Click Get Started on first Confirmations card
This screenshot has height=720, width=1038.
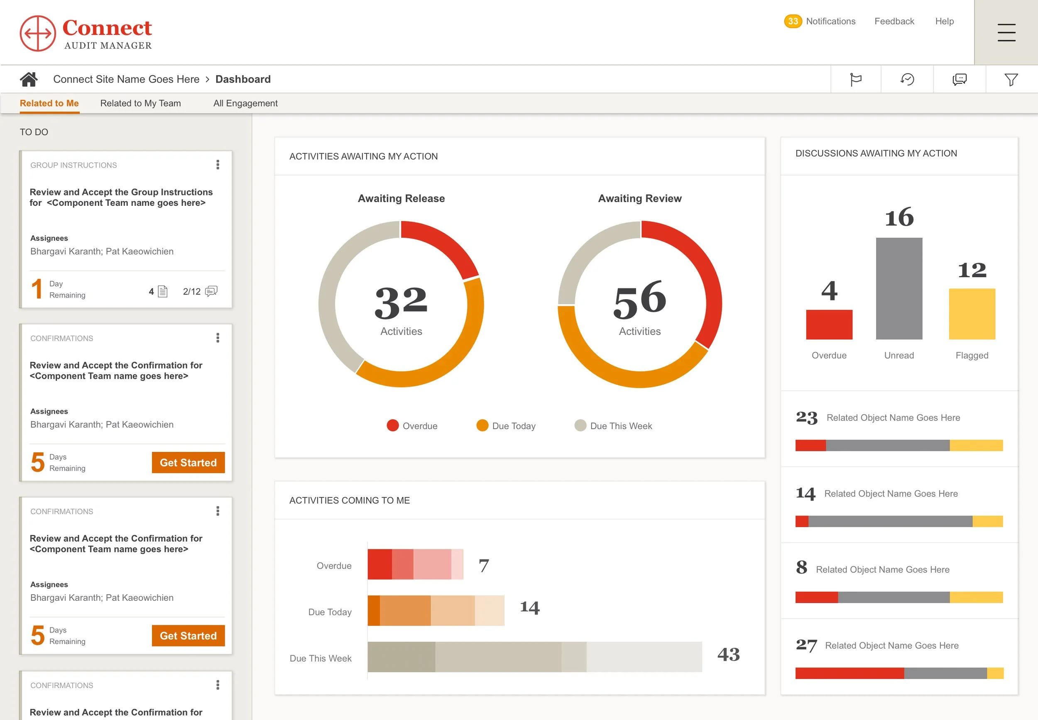click(188, 462)
